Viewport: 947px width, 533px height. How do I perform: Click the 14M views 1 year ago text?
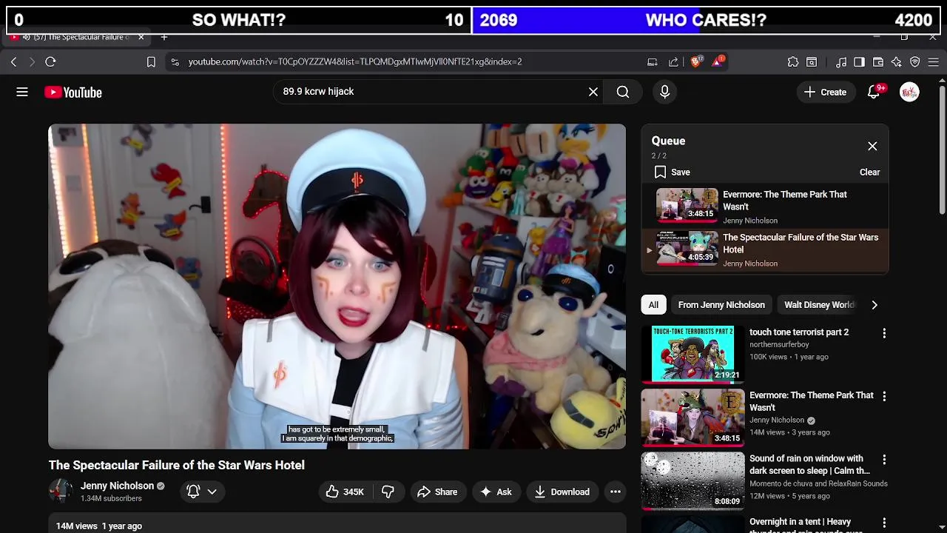(99, 526)
